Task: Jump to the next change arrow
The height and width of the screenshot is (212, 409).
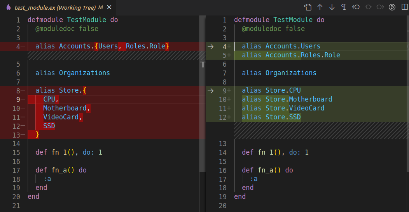Action: [332, 7]
